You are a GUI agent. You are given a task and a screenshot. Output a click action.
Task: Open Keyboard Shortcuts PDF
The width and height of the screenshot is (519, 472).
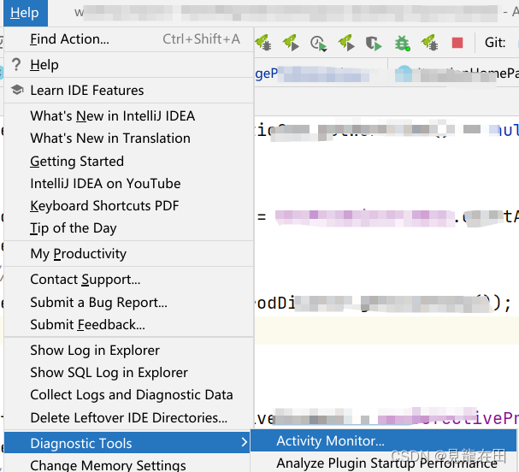[x=129, y=206]
